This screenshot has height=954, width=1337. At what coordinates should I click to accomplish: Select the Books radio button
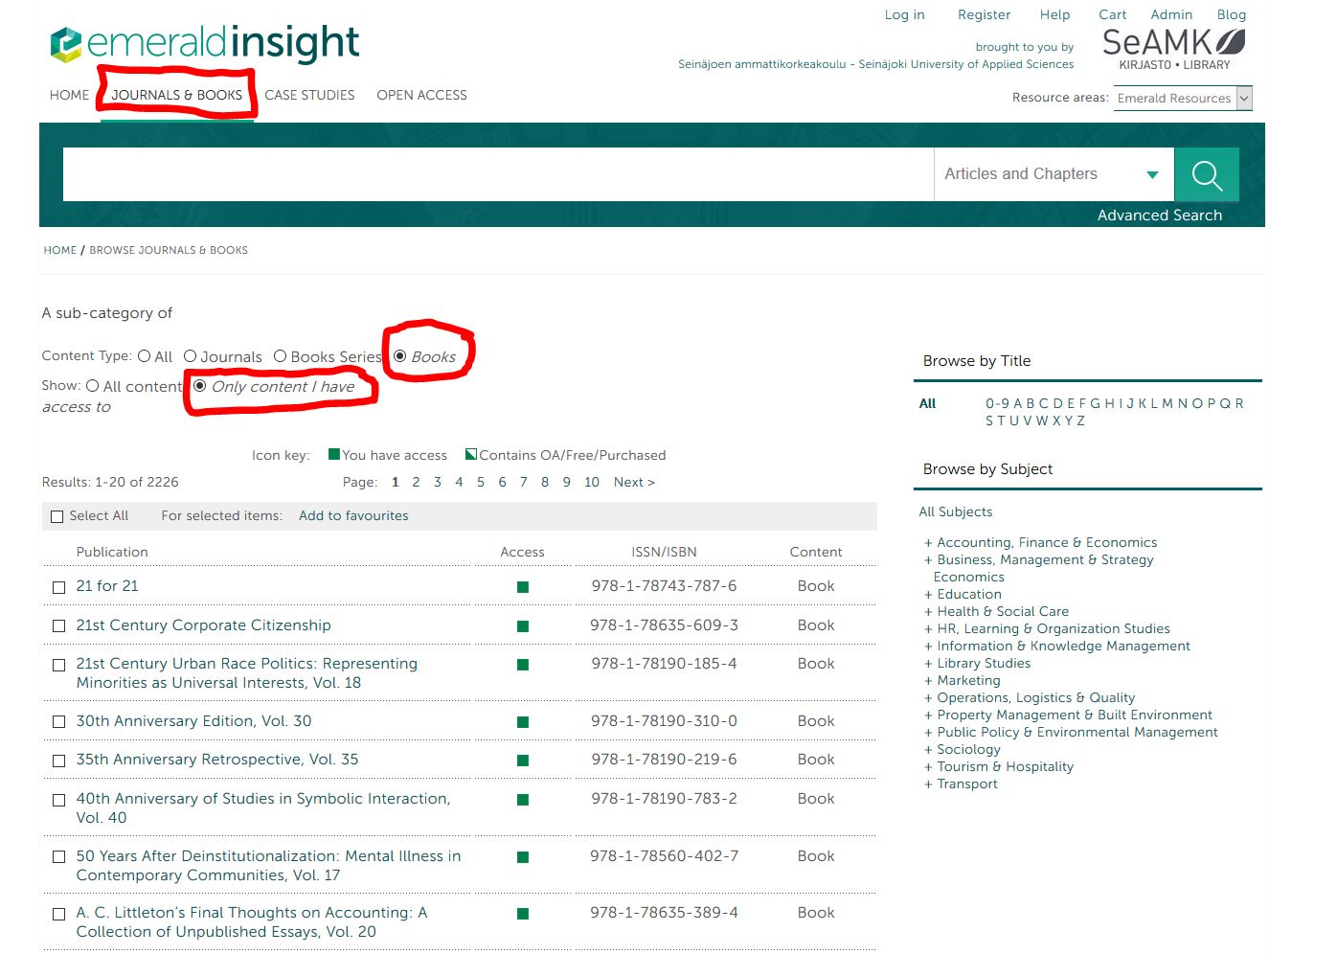coord(400,356)
